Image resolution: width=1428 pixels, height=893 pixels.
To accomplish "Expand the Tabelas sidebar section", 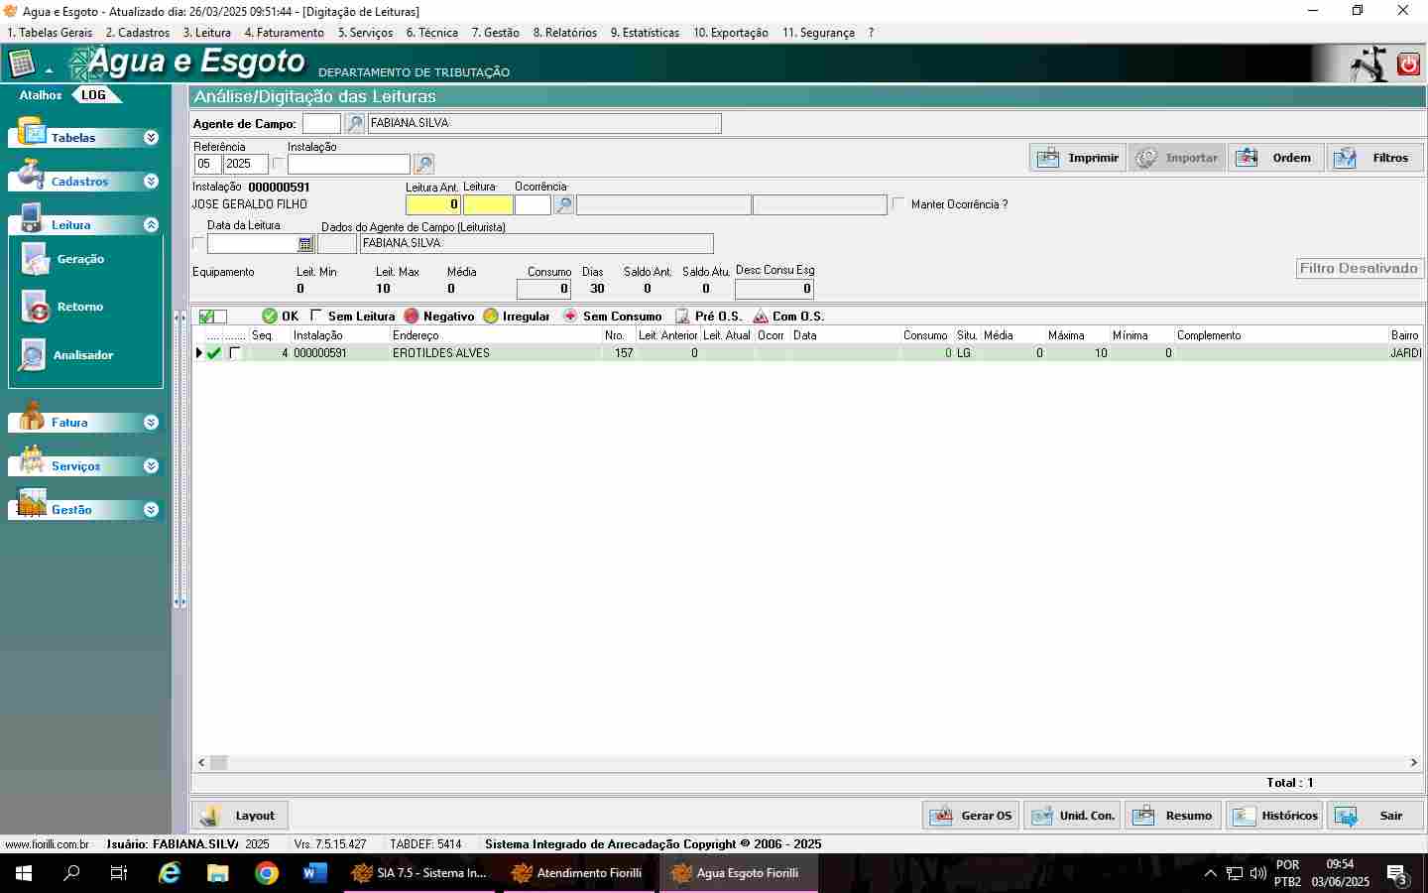I will tap(151, 138).
